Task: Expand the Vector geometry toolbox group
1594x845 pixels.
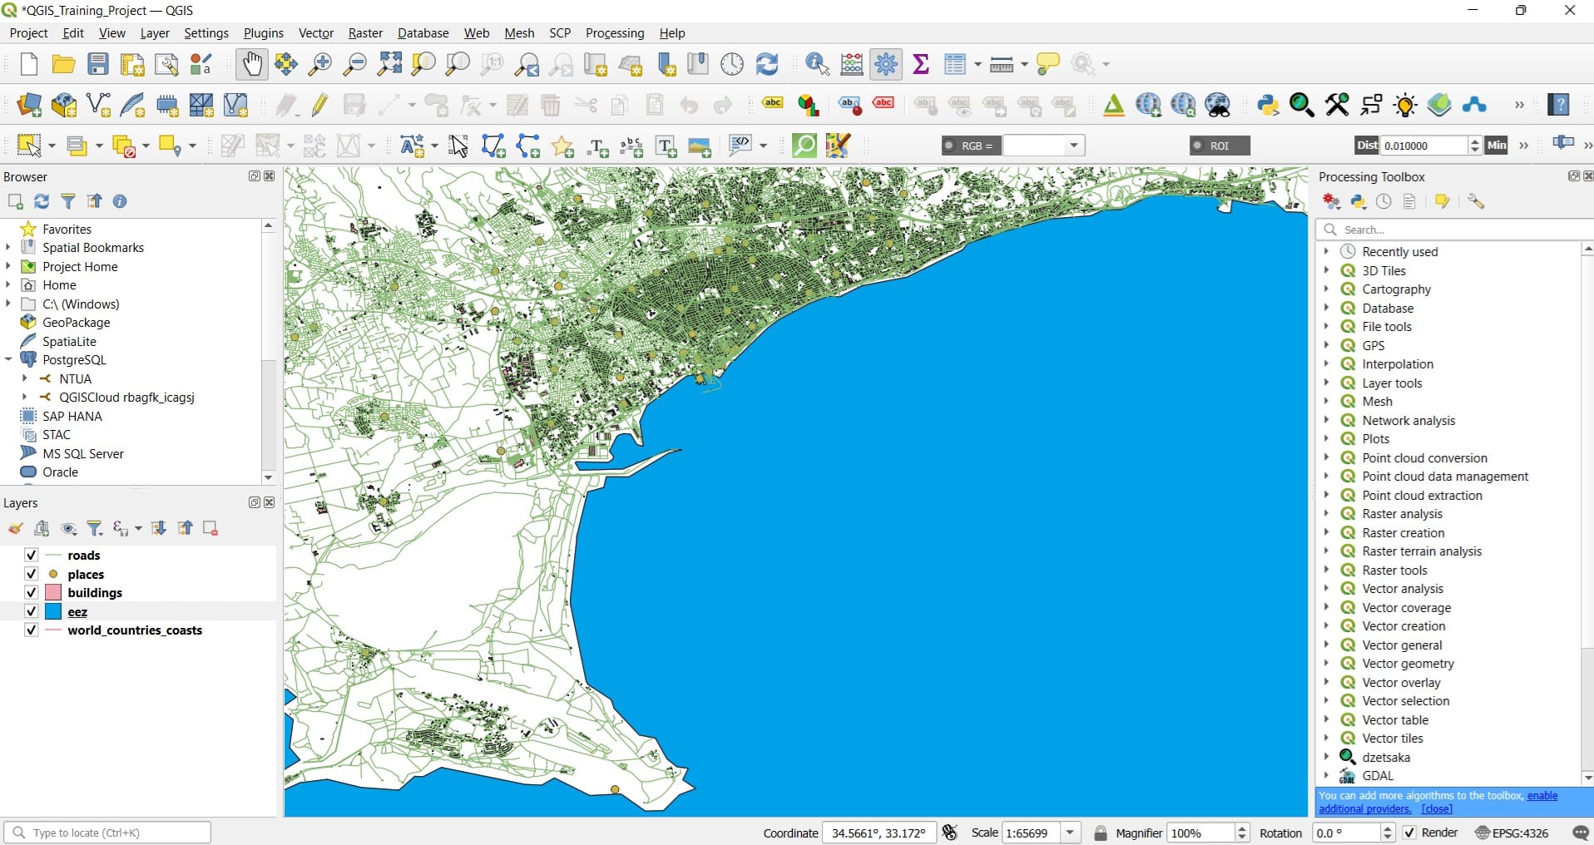Action: 1327,663
